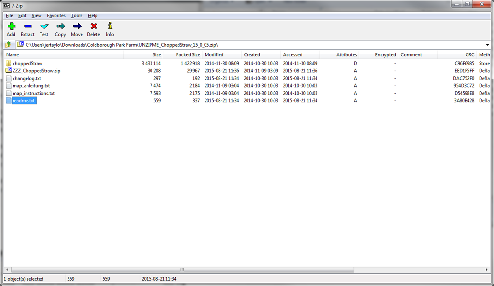Sort by Encrypted column header

coord(379,55)
